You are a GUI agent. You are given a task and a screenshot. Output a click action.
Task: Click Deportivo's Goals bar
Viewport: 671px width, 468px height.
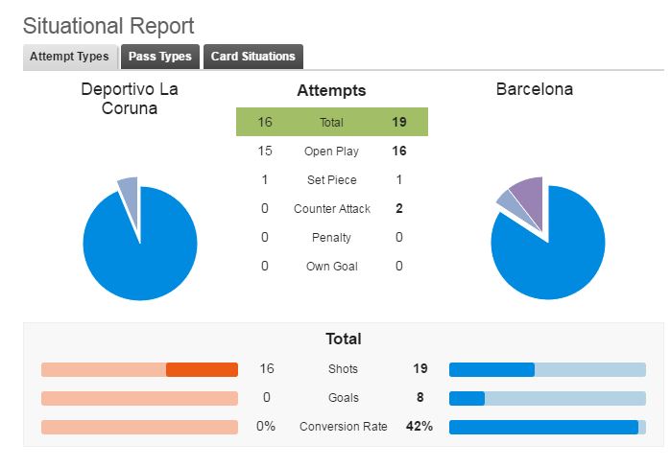[139, 398]
